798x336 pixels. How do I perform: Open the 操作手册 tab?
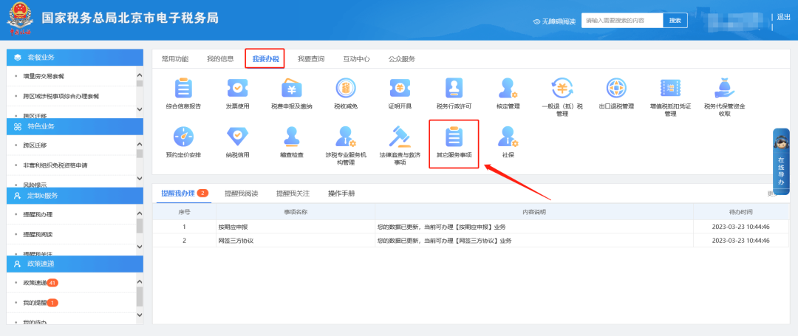pyautogui.click(x=341, y=193)
